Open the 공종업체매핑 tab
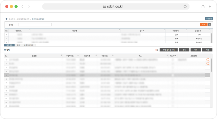 29,45
